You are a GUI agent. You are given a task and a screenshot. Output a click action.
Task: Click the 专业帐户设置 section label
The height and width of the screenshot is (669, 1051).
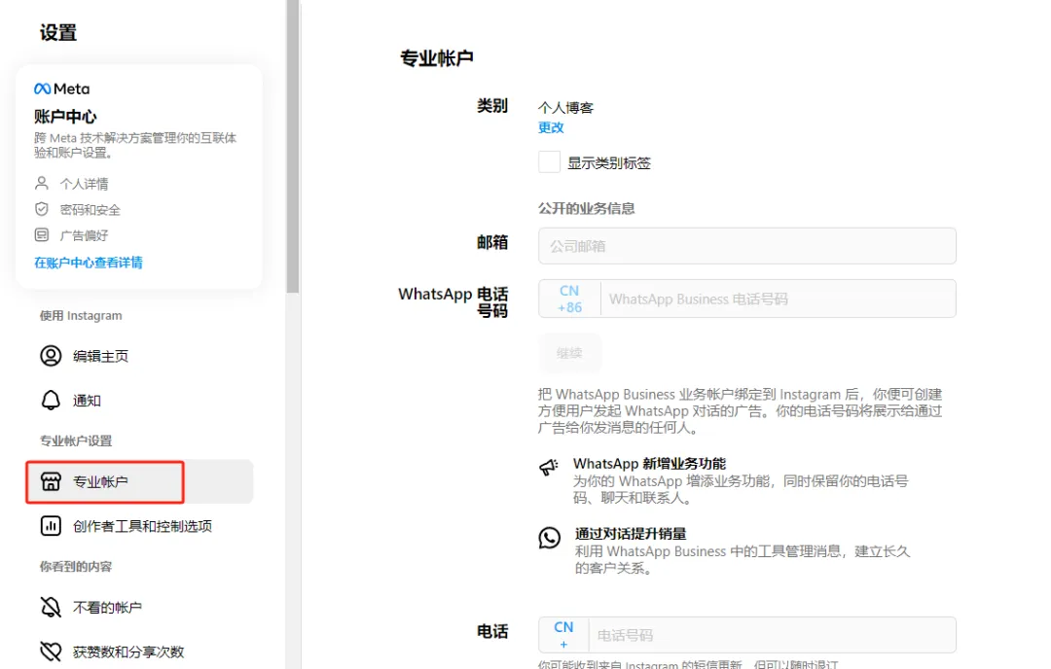(76, 440)
